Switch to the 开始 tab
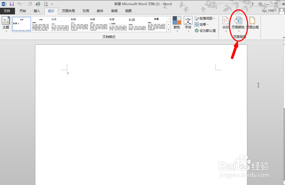Viewport: 285px width, 185px height. coord(23,11)
